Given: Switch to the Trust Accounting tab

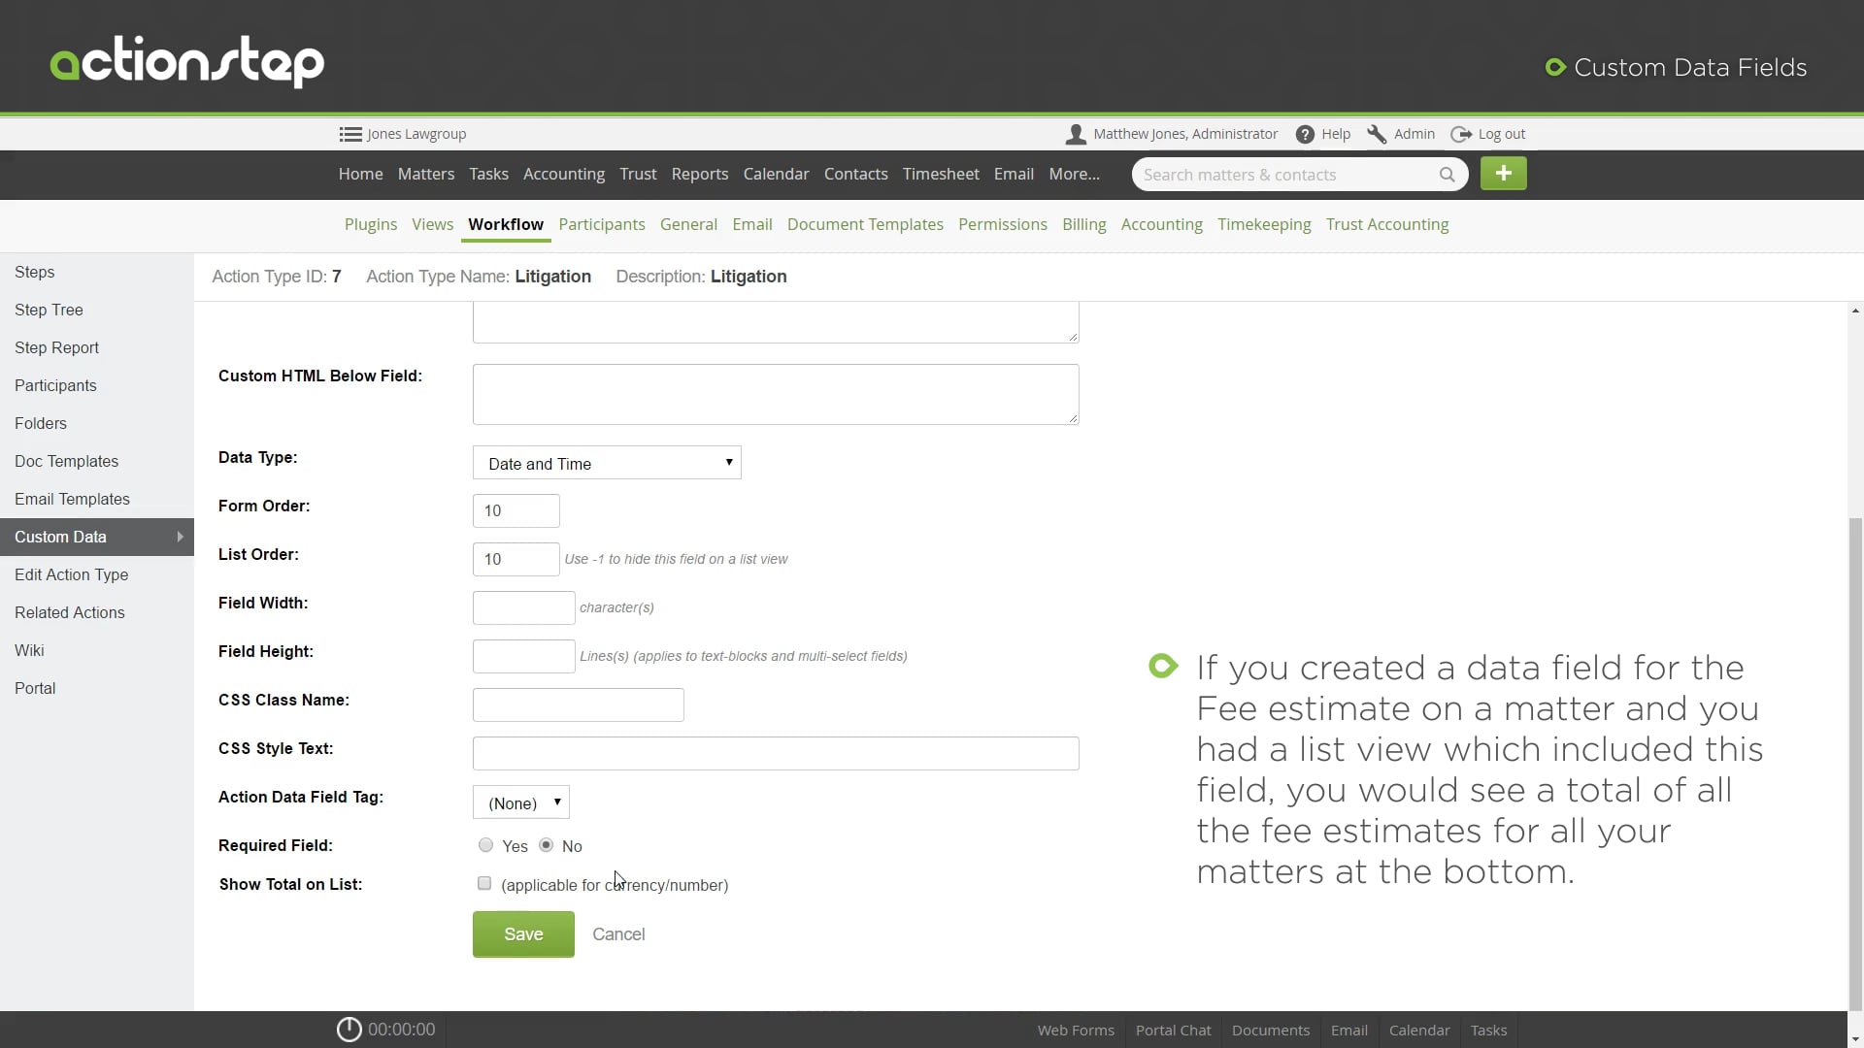Looking at the screenshot, I should (x=1387, y=224).
